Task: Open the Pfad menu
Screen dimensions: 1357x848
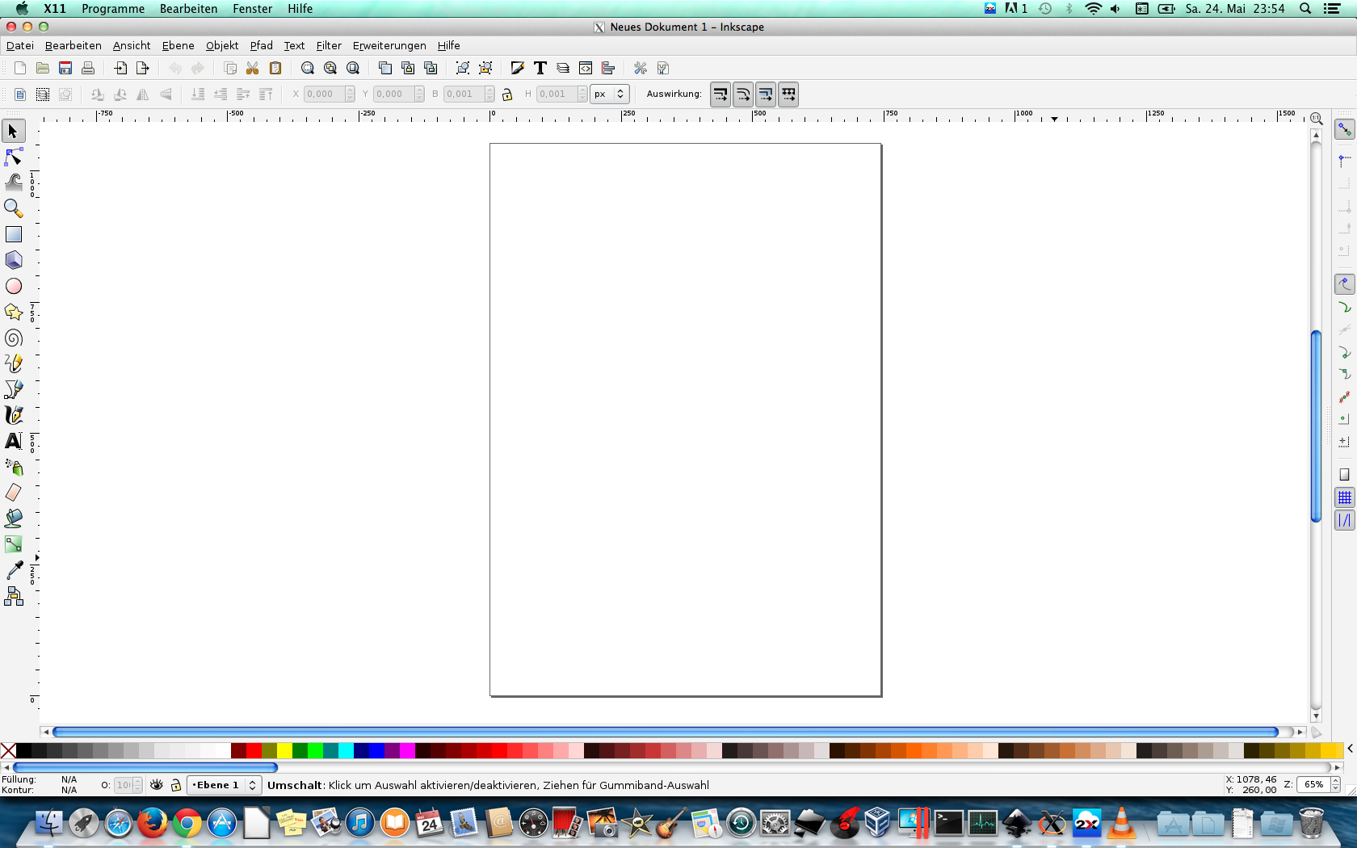Action: point(261,46)
